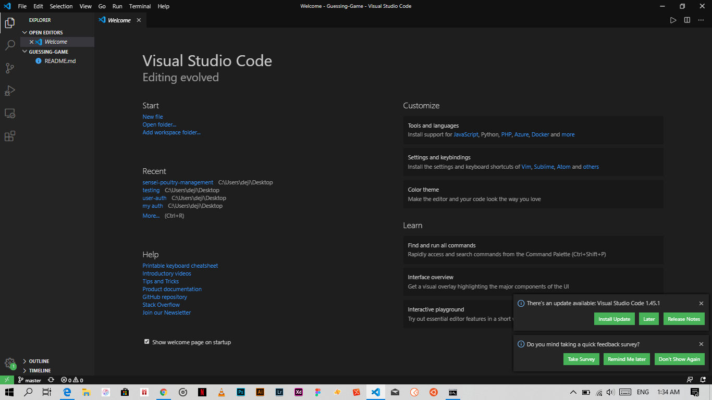Open Find and run all commands
This screenshot has width=712, height=400.
[533, 250]
